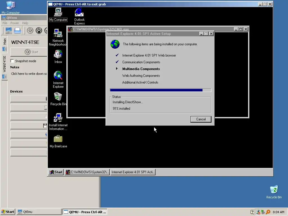Open the host Windows Start button
This screenshot has width=288, height=216.
tap(8, 212)
